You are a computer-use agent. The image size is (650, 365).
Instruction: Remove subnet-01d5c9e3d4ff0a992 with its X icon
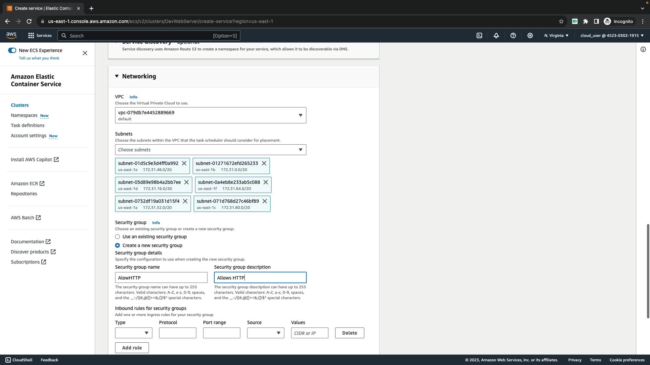point(184,163)
